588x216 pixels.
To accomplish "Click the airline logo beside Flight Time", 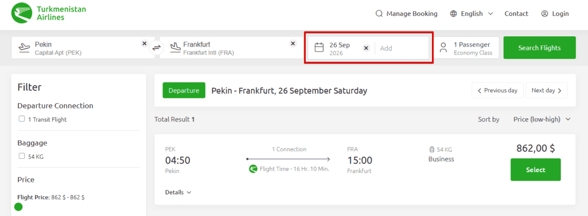I will coord(253,169).
